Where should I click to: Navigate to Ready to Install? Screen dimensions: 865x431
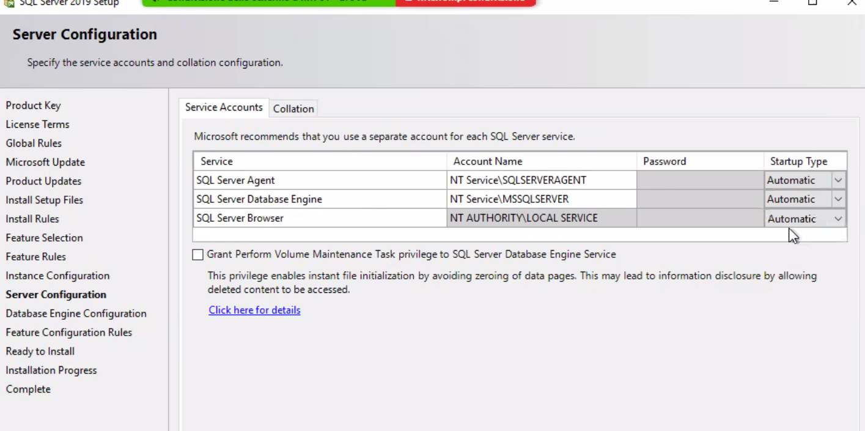[40, 351]
